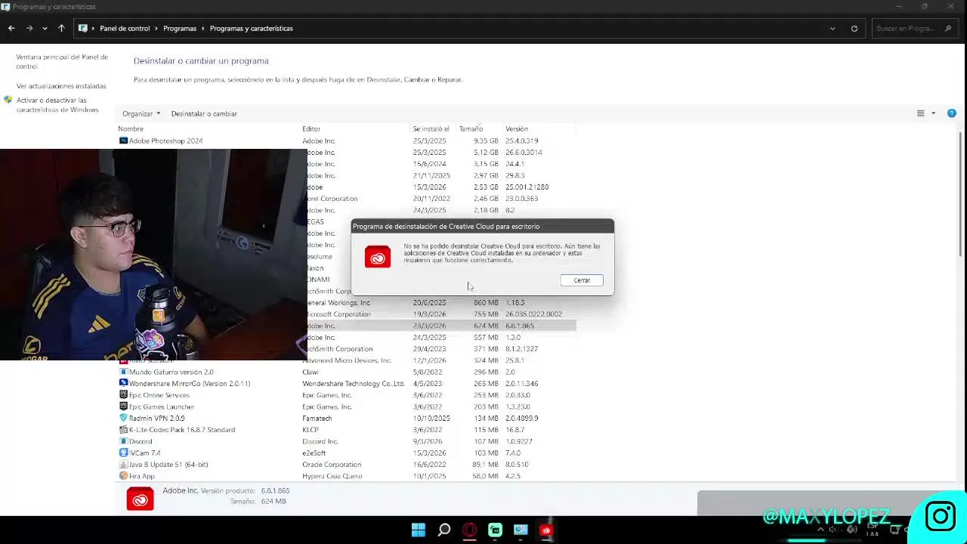
Task: Click Famatech editor cell
Action: pyautogui.click(x=317, y=418)
